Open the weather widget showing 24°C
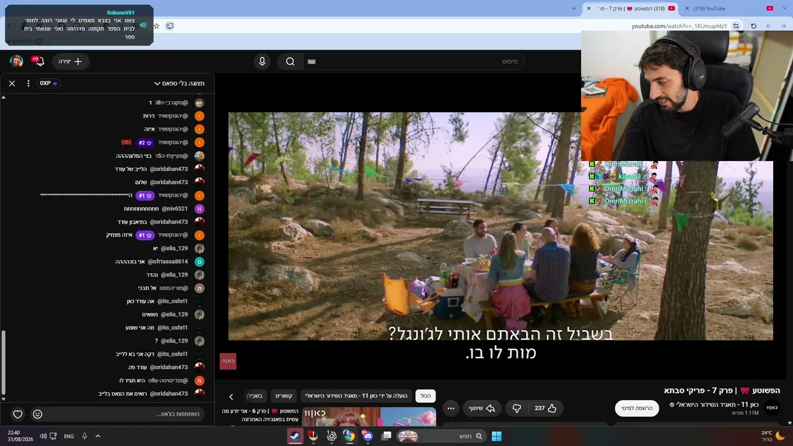 (x=772, y=436)
